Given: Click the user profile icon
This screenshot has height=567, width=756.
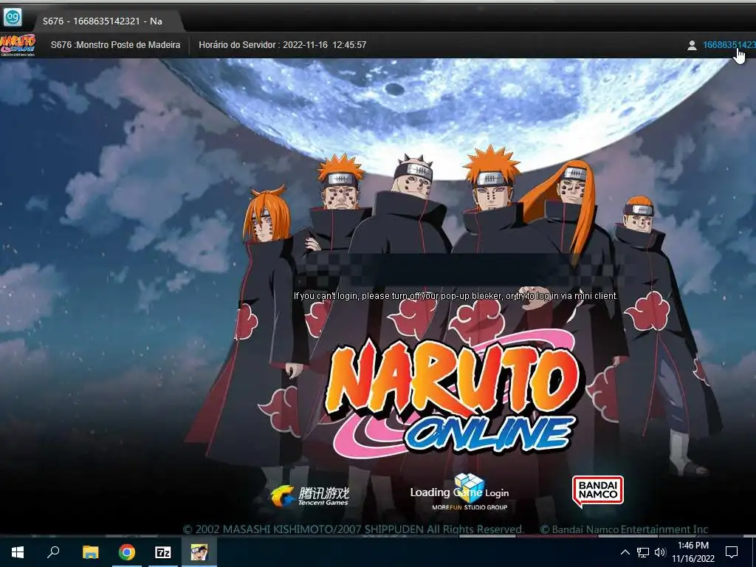Looking at the screenshot, I should [691, 45].
